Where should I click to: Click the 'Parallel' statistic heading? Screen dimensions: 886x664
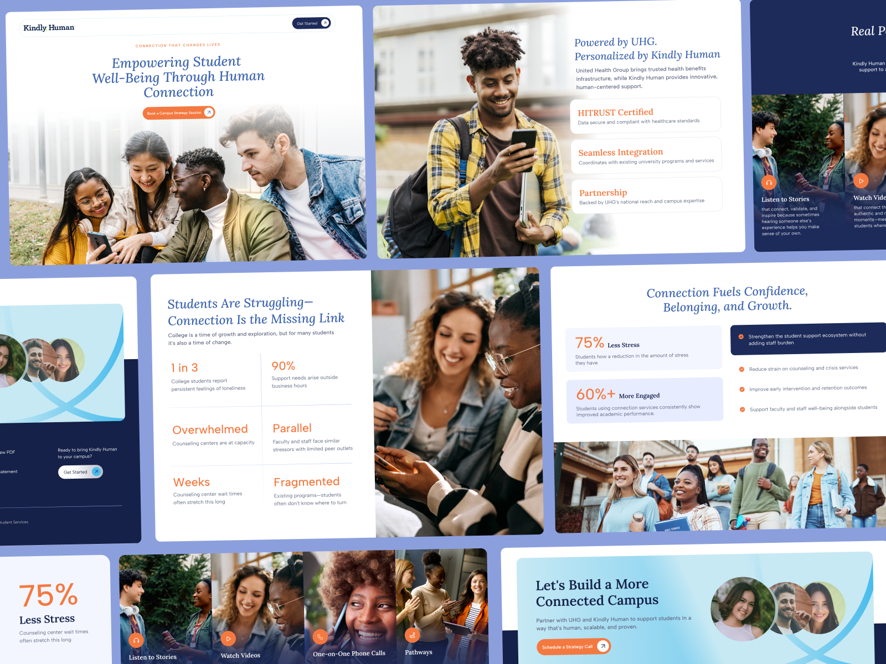(x=292, y=428)
